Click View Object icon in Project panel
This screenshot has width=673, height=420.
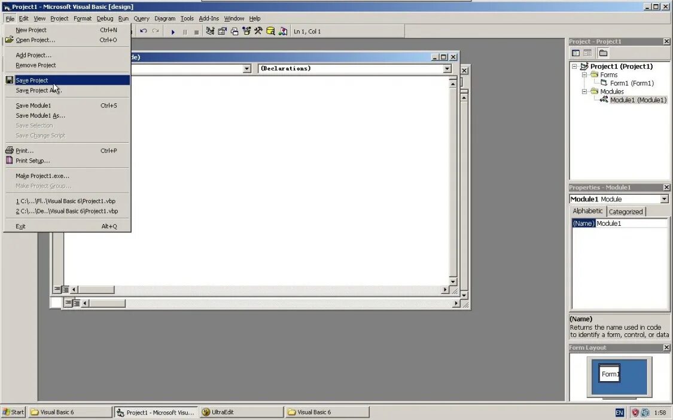(587, 53)
